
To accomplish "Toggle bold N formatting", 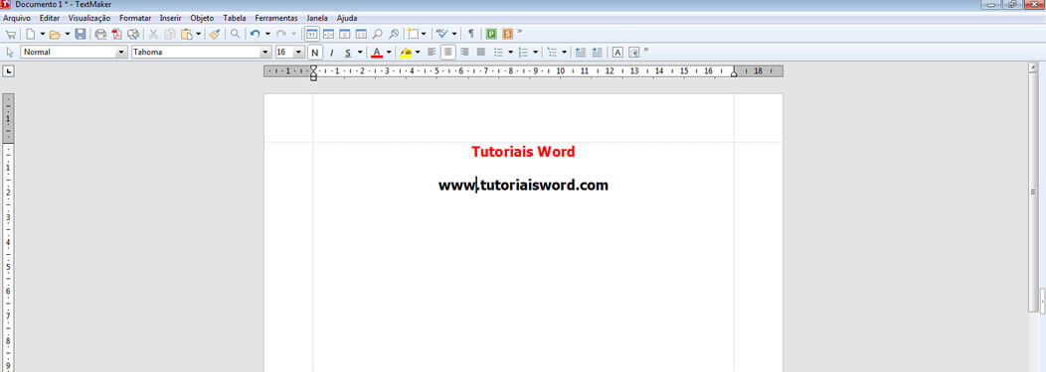I will coord(314,52).
